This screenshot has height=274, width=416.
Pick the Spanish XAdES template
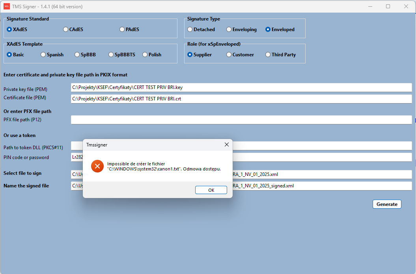point(43,55)
